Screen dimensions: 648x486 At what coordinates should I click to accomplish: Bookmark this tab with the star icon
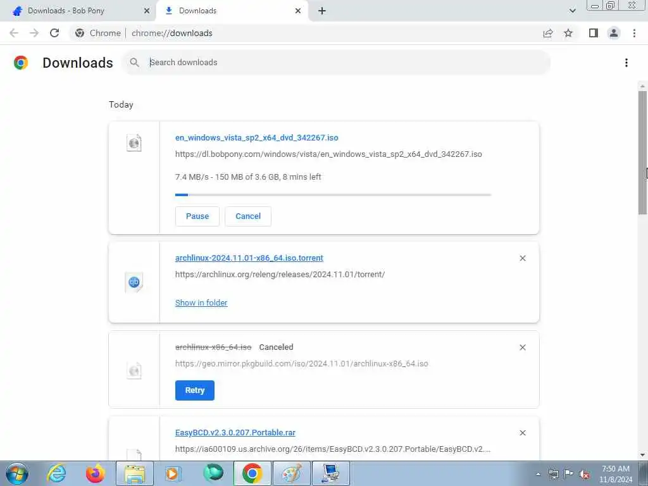[568, 33]
